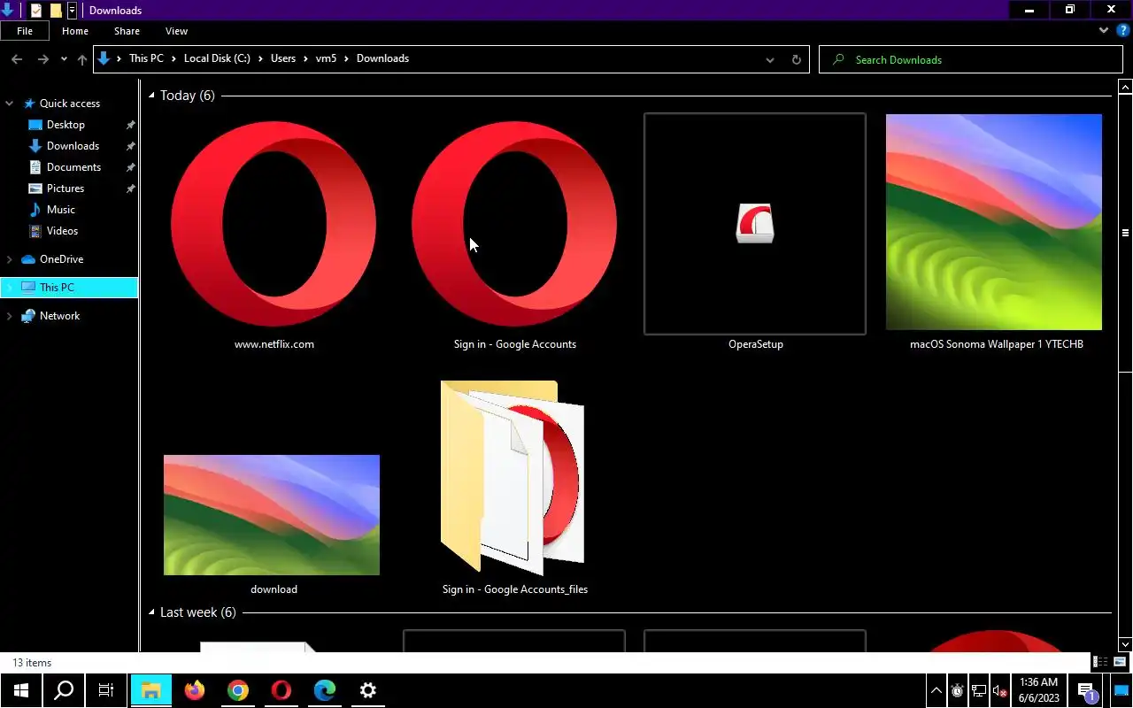Open the Help question mark icon

click(x=1122, y=30)
